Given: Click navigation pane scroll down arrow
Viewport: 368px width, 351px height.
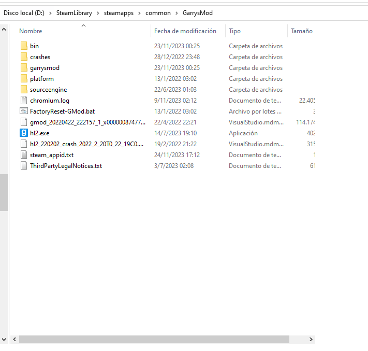Looking at the screenshot, I should tap(4, 340).
